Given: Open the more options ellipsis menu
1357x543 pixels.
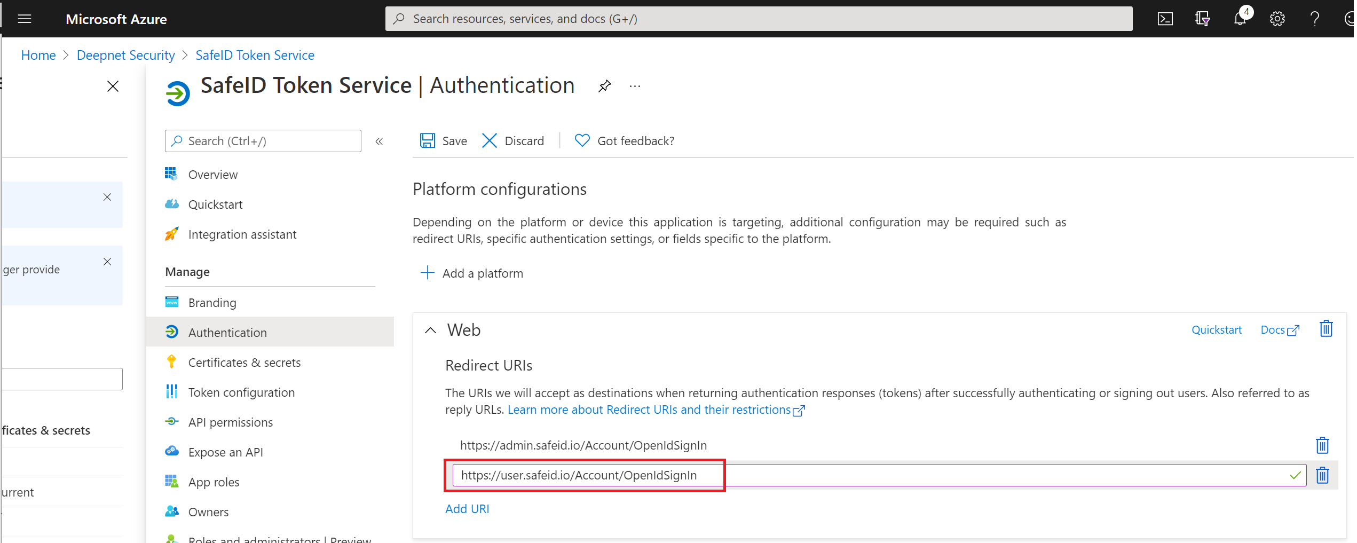Looking at the screenshot, I should point(635,86).
